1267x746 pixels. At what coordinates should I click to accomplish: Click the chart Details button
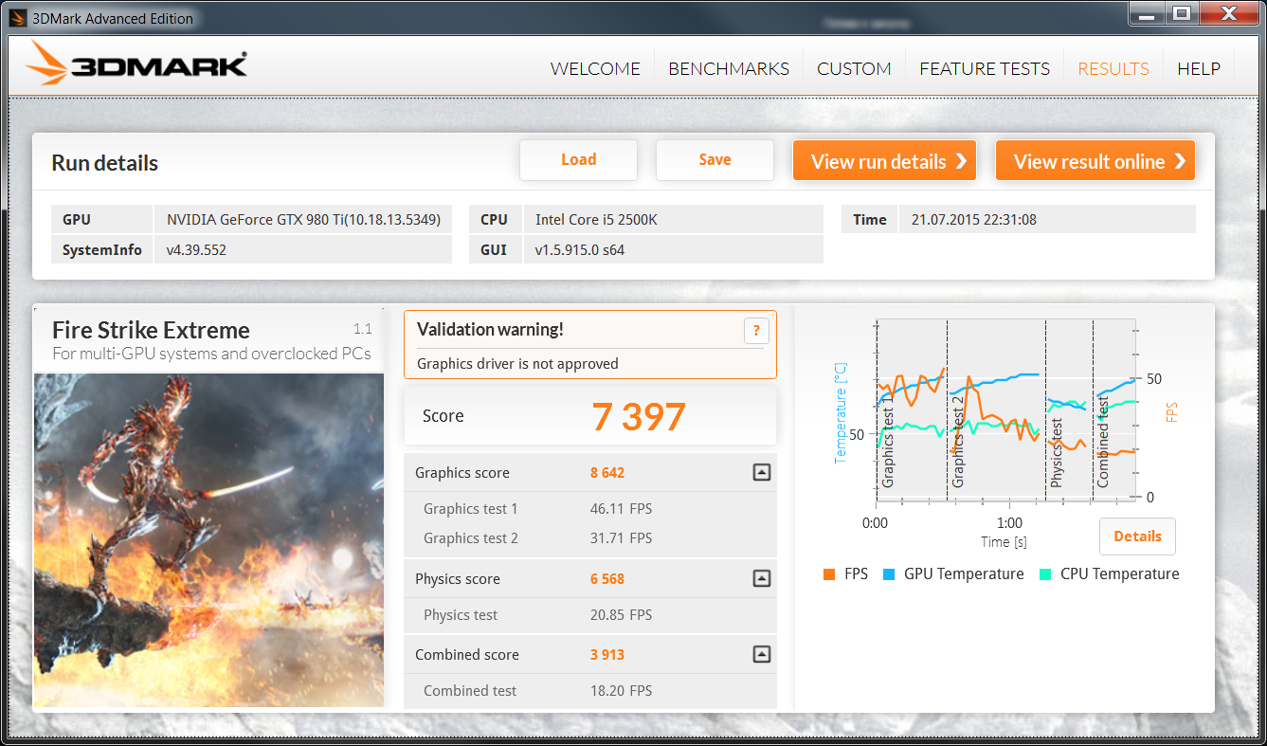(1137, 537)
